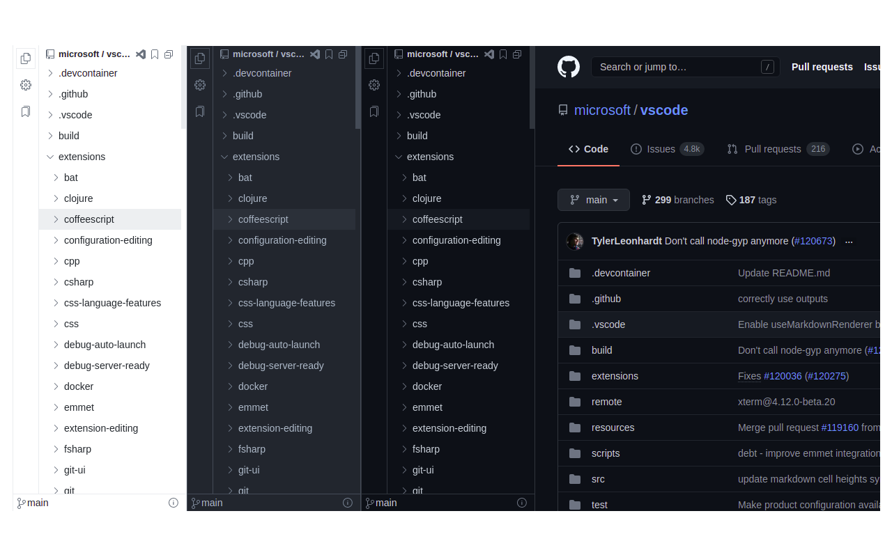Click the GitHub octocat logo
Image resolution: width=892 pixels, height=557 pixels.
(569, 67)
